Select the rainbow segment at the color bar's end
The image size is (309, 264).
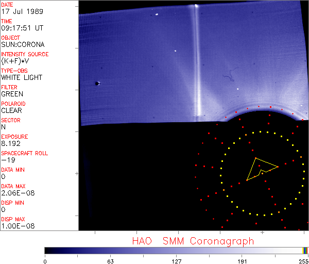pyautogui.click(x=305, y=250)
